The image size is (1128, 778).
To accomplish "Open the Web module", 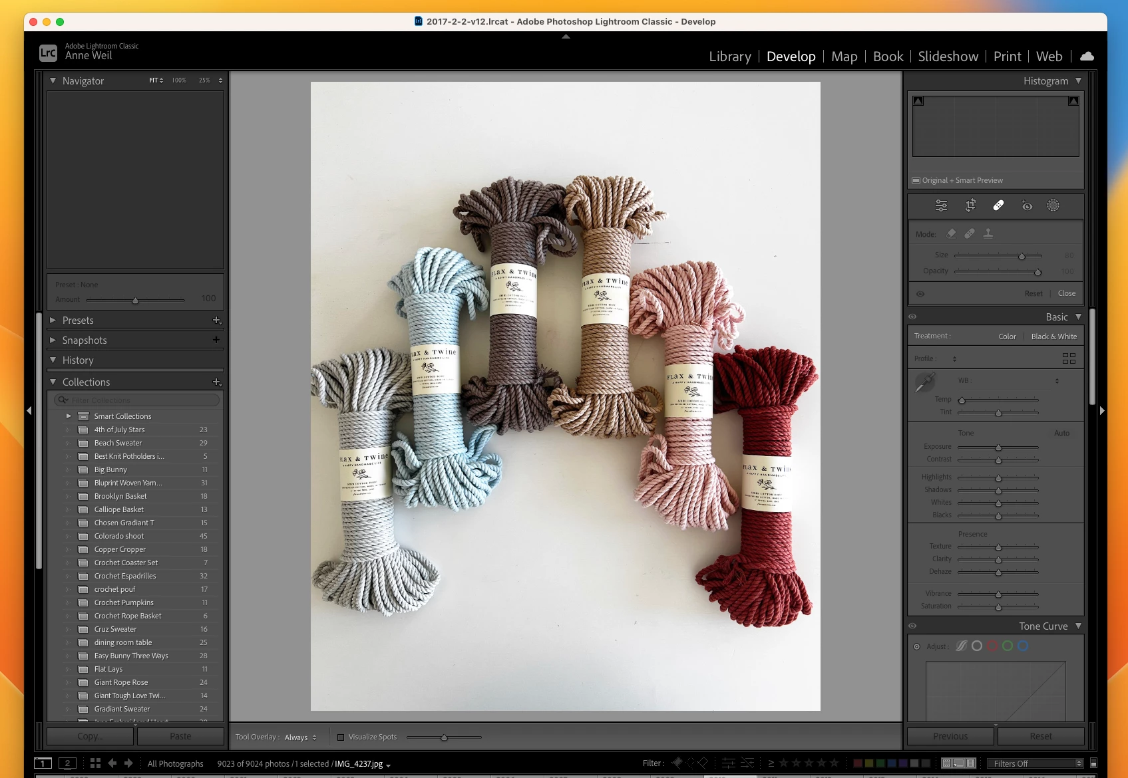I will [1049, 57].
